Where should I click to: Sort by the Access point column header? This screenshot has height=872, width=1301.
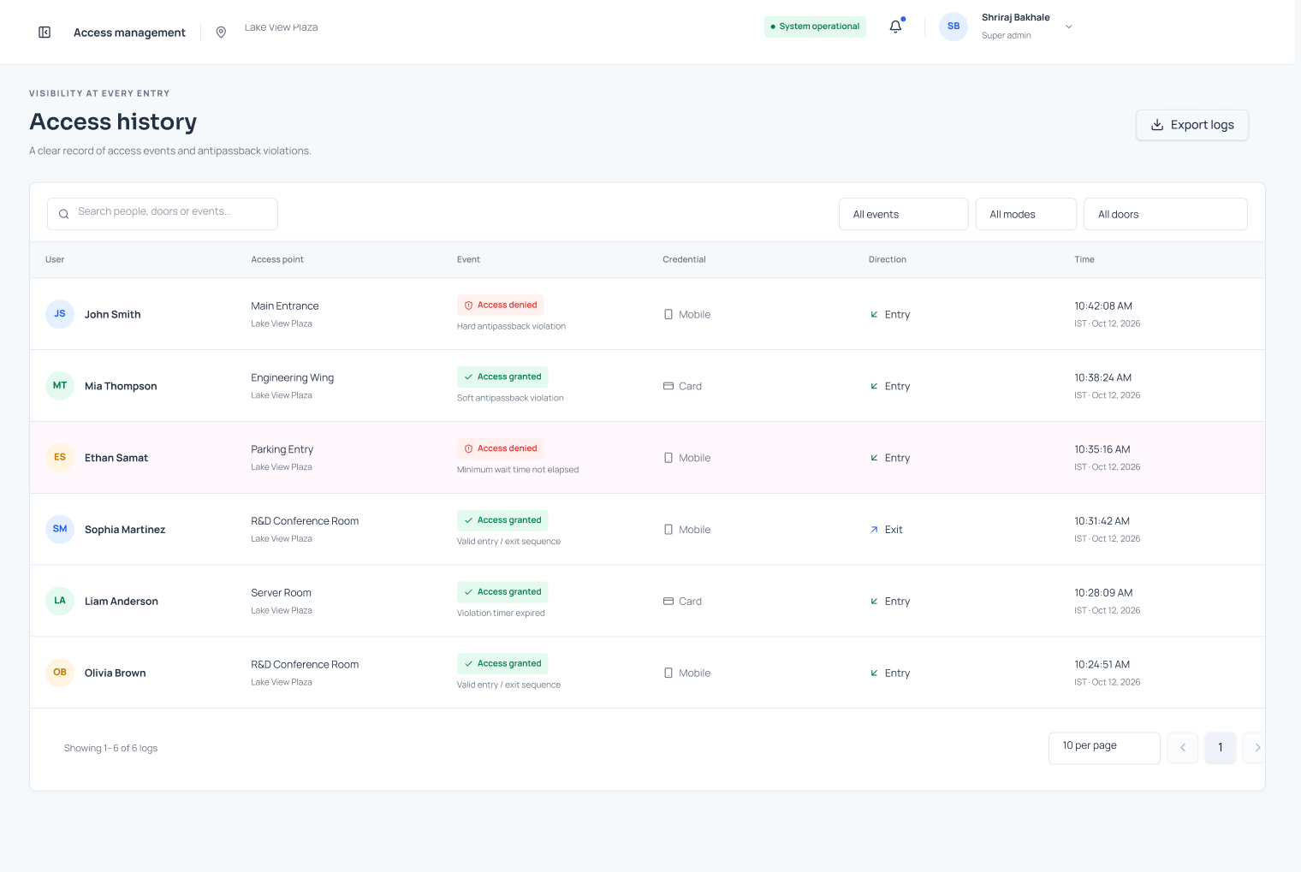(277, 259)
